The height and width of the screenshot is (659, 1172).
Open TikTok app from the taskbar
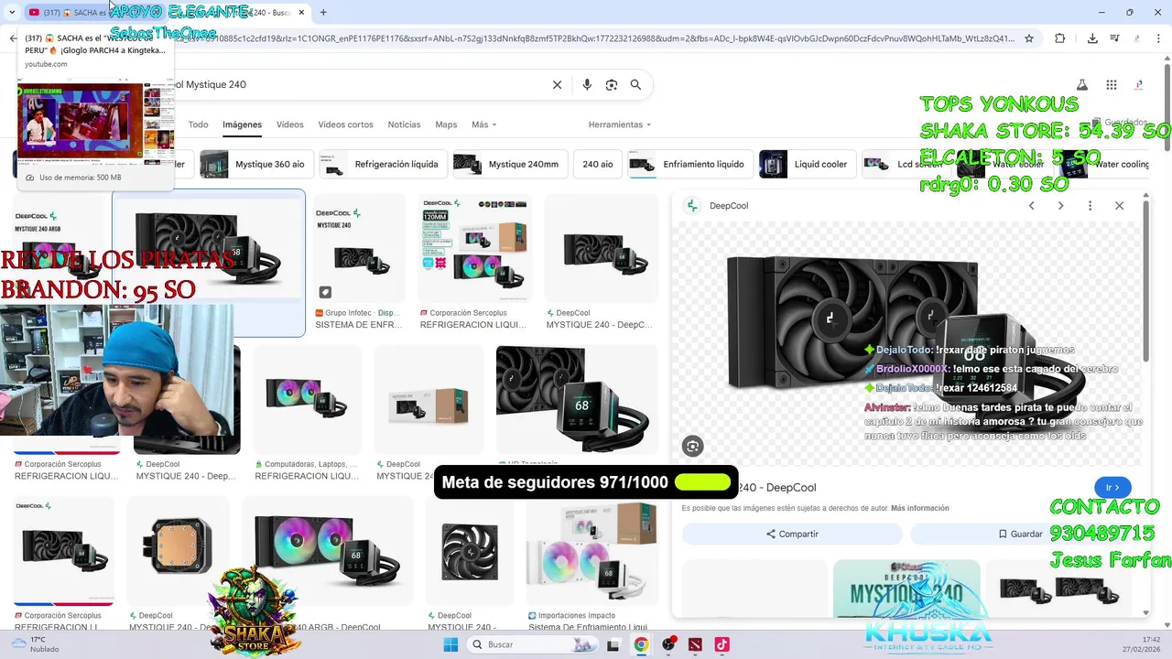pos(722,644)
